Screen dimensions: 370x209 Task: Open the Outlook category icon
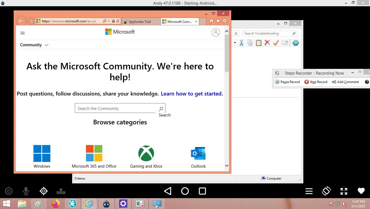coord(198,153)
